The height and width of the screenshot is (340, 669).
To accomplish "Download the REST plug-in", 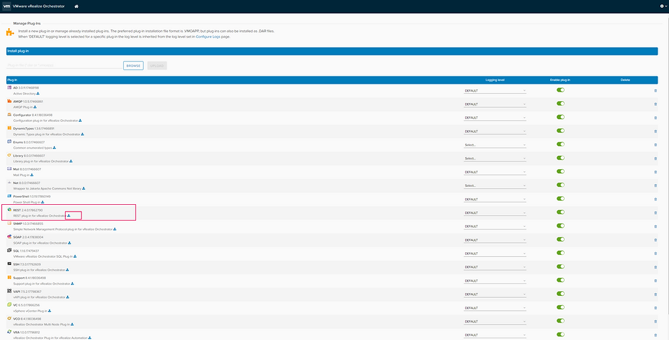I will pyautogui.click(x=69, y=216).
